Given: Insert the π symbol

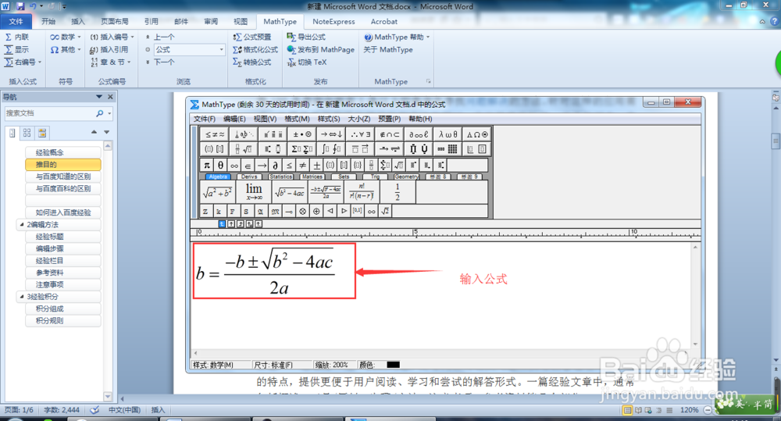Looking at the screenshot, I should click(x=207, y=165).
